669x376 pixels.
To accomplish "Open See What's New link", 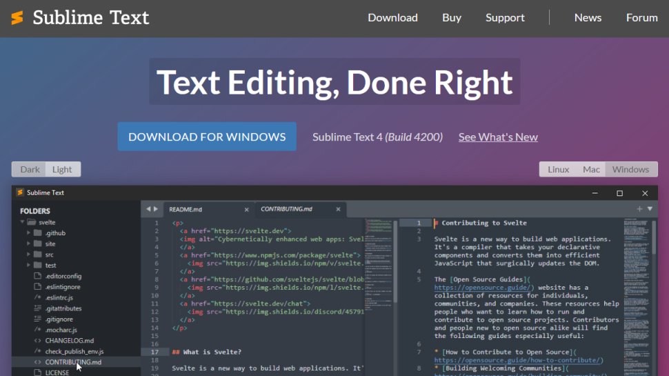I will click(498, 137).
